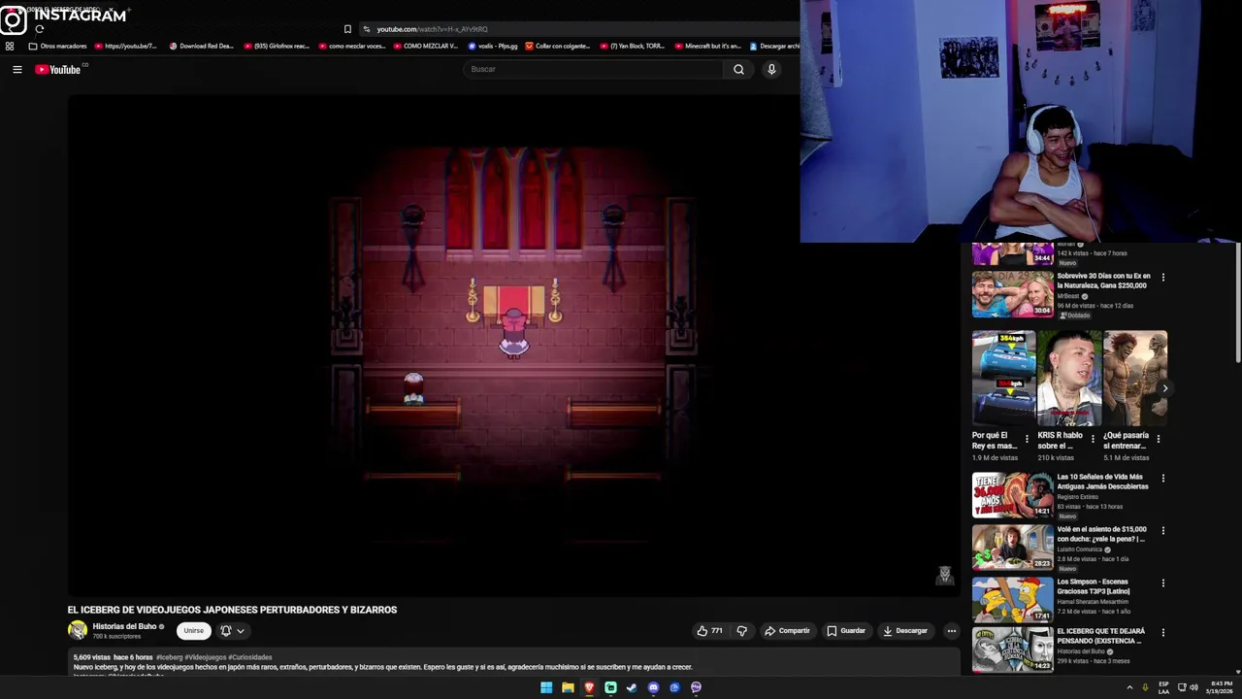
Task: Reload the page in browser toolbar
Action: click(x=39, y=29)
